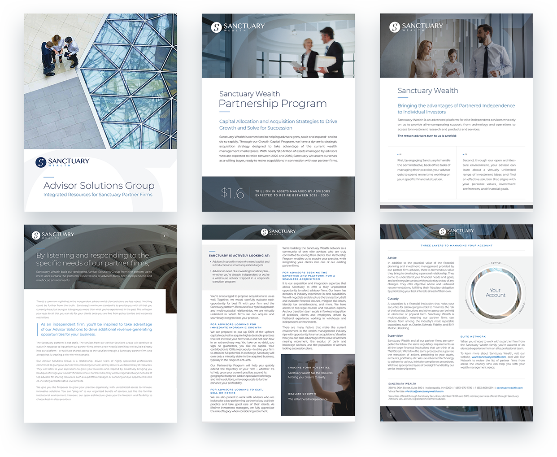The height and width of the screenshot is (457, 557).
Task: Select the 'Advisor Solutions Group' cover title
Action: [x=99, y=186]
